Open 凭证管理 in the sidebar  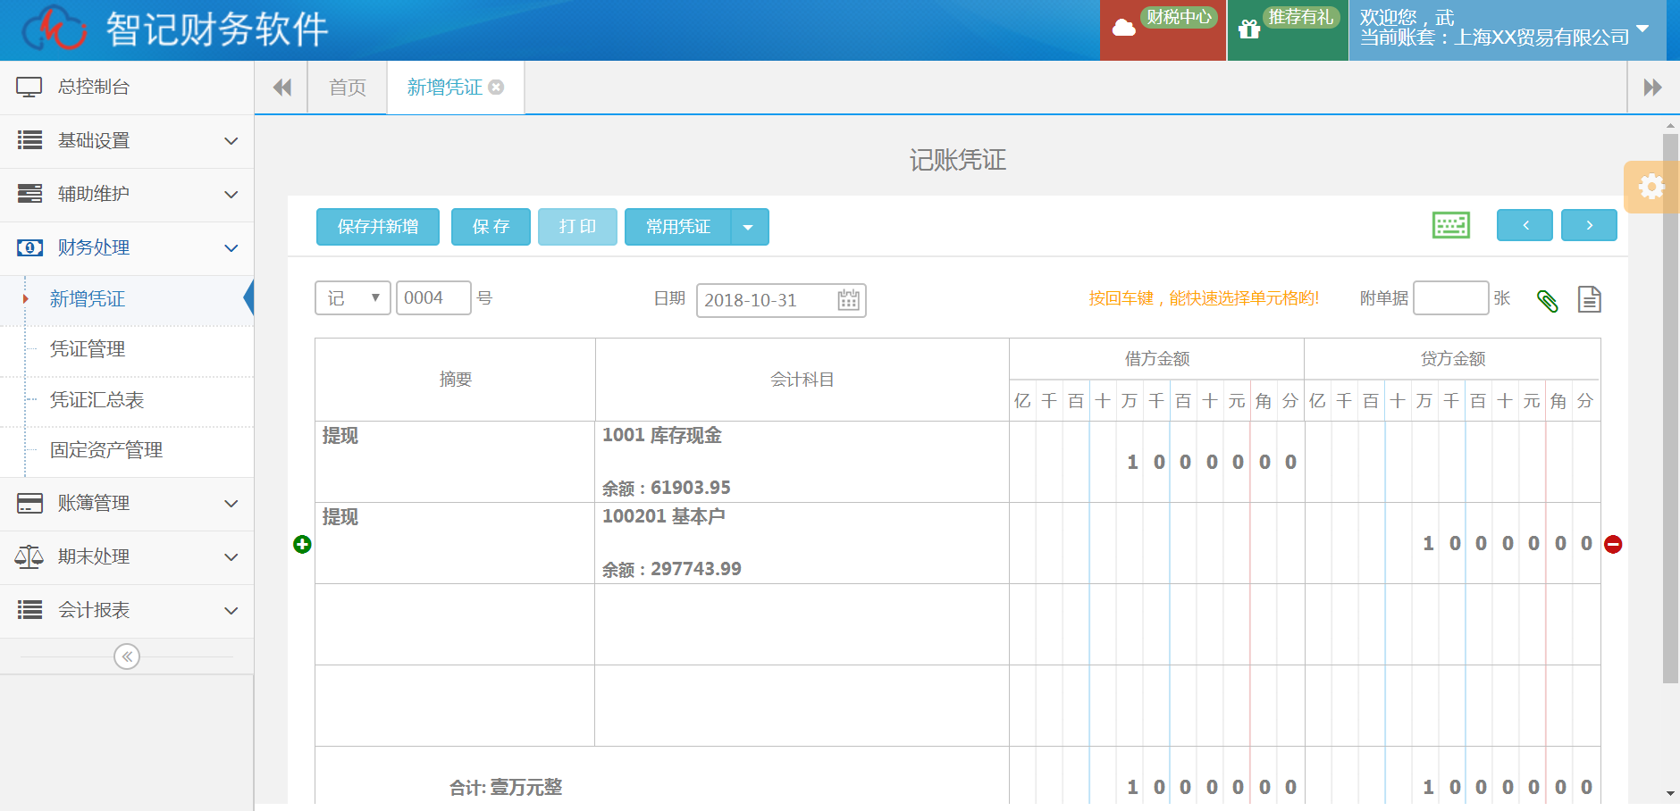coord(88,349)
